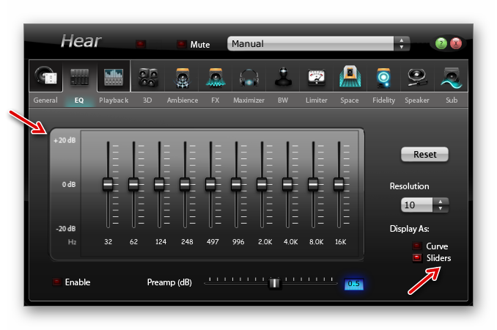Switch to the 3D tab label
Viewport: 497px width, 330px height.
[x=147, y=100]
